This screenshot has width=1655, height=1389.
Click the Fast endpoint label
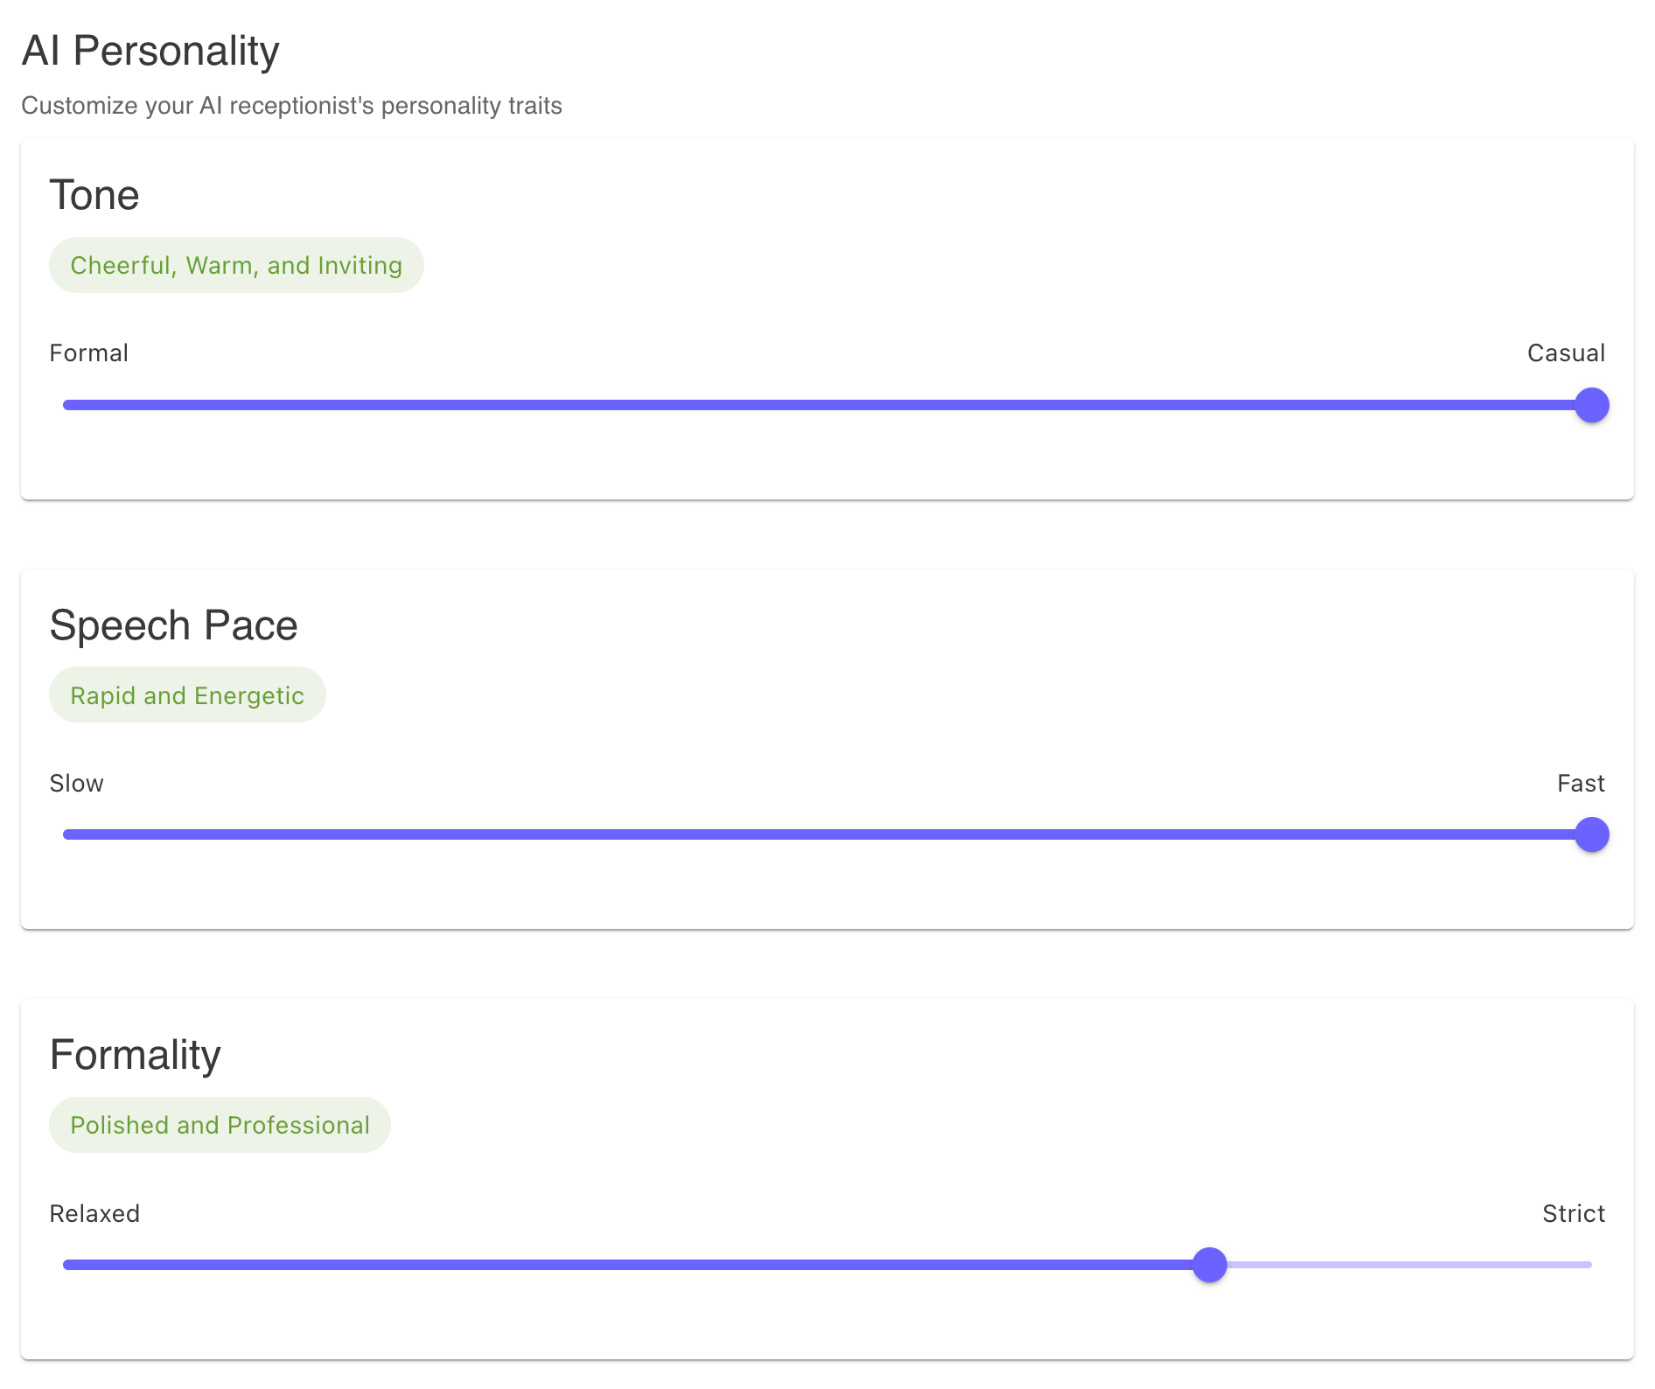point(1580,783)
